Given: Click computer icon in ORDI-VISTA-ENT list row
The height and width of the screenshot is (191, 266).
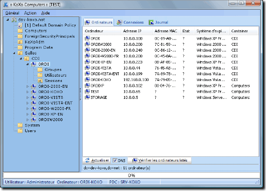Looking at the screenshot, I should 87,74.
